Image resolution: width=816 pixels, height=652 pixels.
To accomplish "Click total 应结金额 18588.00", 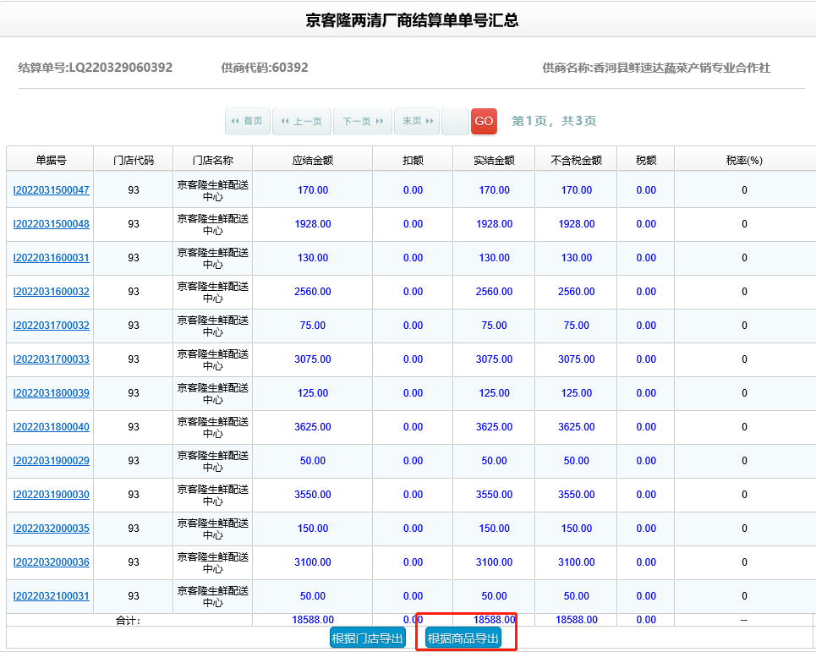I will [313, 620].
